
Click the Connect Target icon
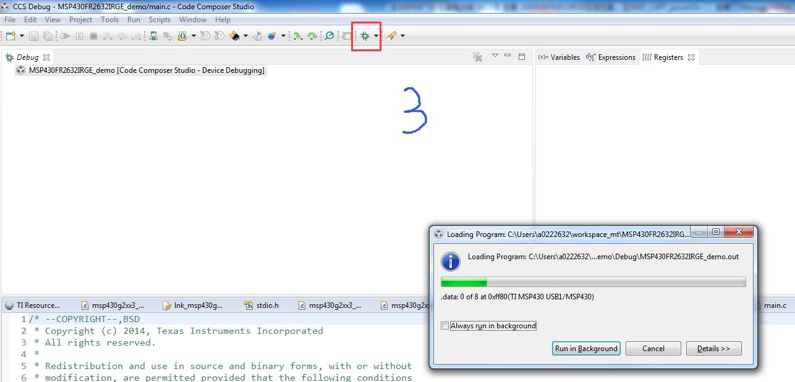click(x=153, y=36)
